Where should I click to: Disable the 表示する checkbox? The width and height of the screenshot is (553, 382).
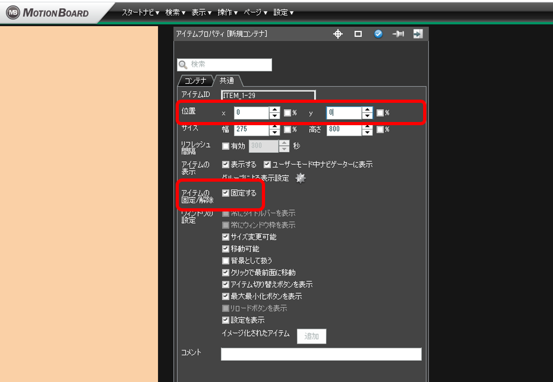225,164
